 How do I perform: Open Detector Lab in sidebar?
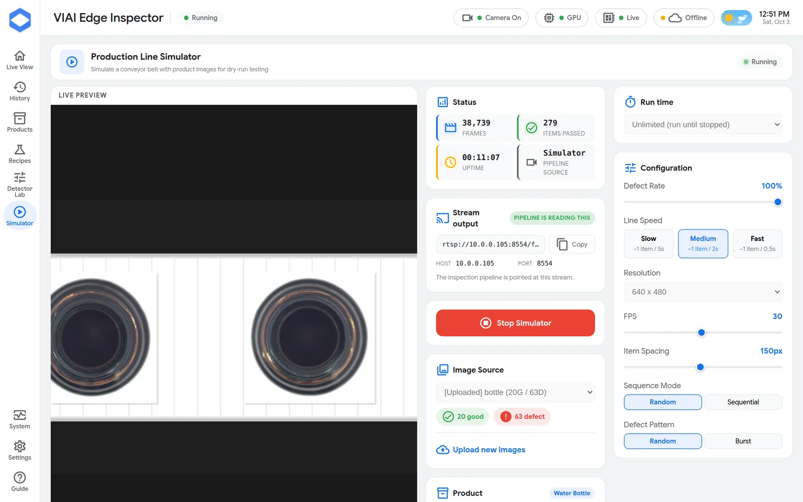(20, 185)
